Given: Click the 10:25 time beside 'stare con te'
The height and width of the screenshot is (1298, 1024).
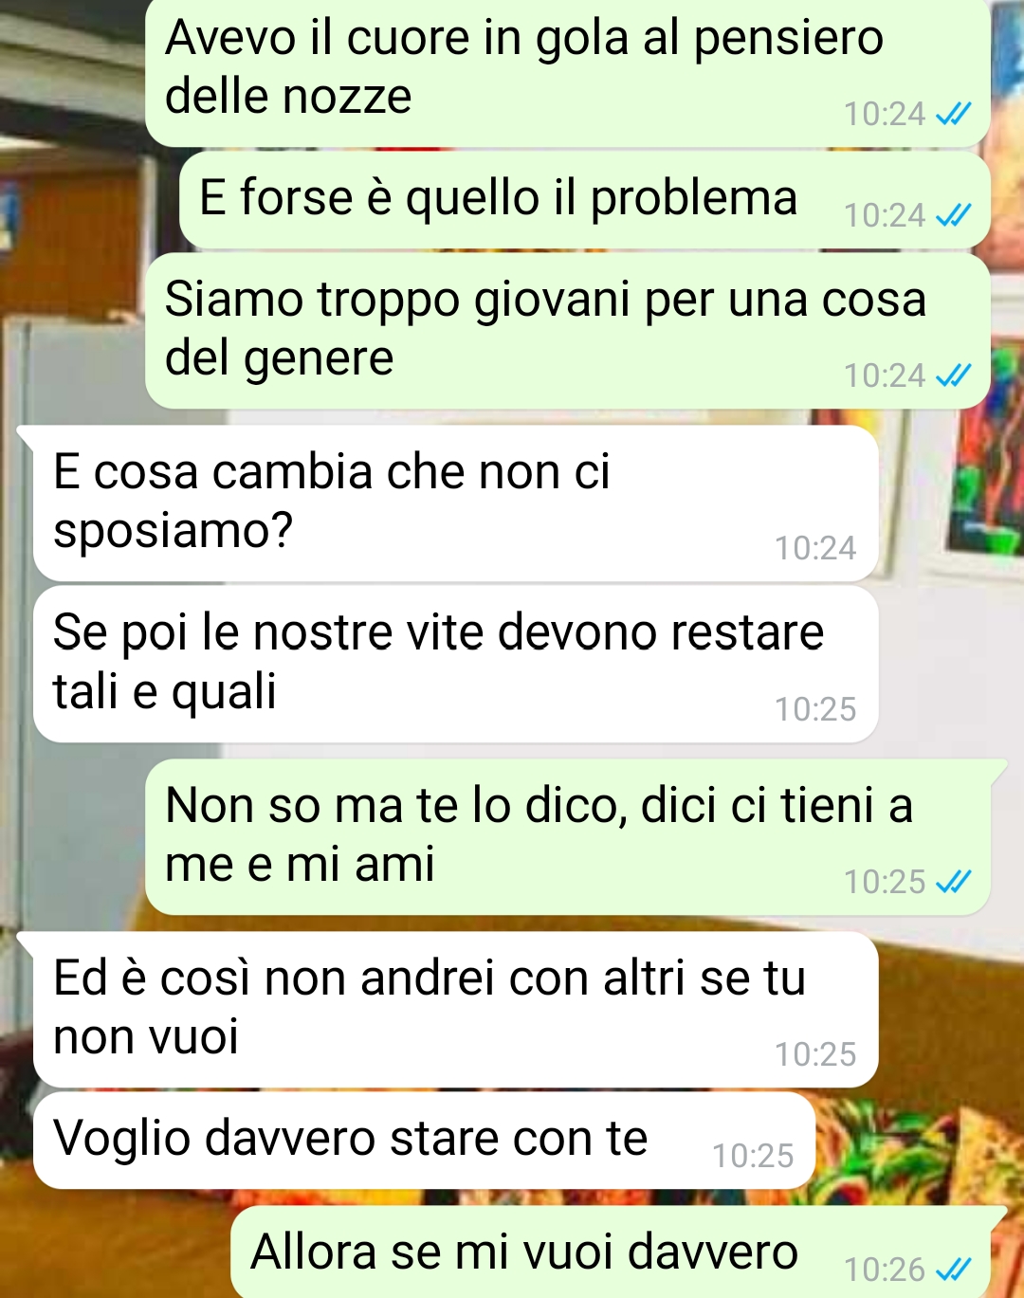Looking at the screenshot, I should pyautogui.click(x=753, y=1156).
